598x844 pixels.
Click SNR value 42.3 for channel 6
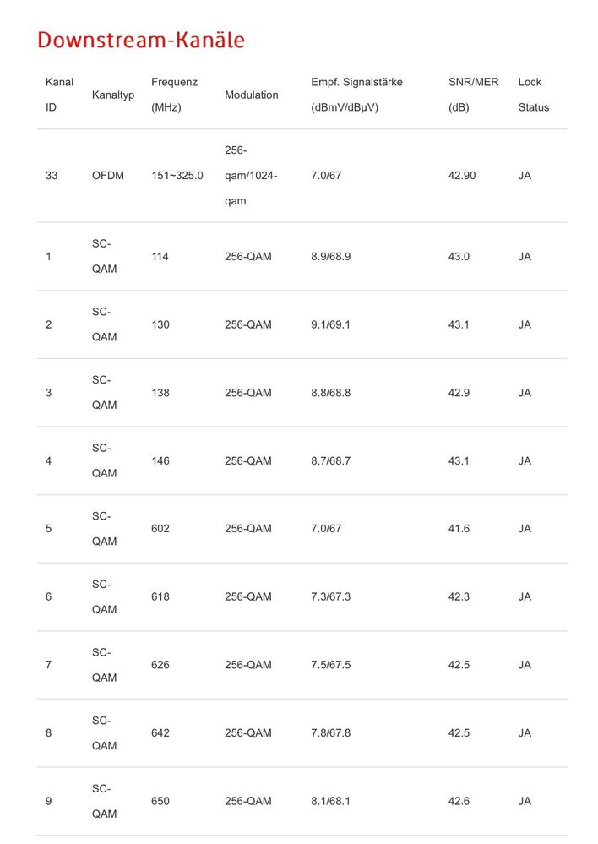pyautogui.click(x=459, y=597)
